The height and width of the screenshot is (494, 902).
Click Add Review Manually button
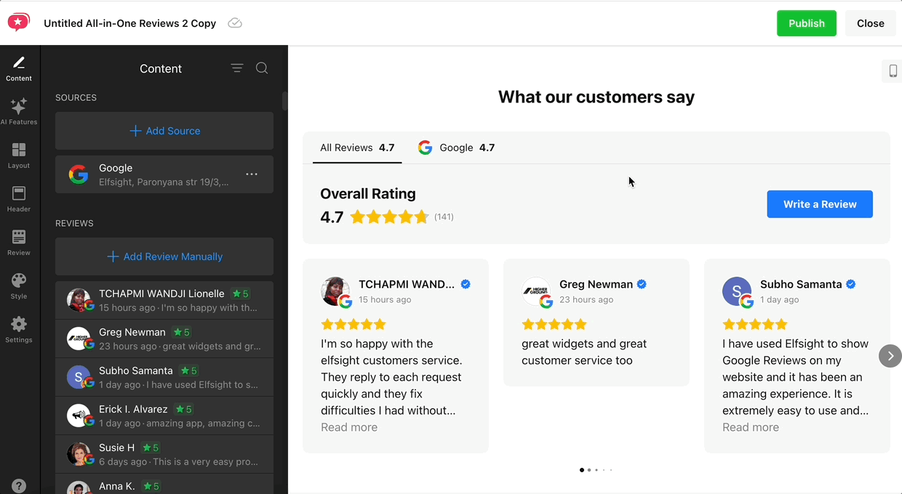click(x=164, y=256)
